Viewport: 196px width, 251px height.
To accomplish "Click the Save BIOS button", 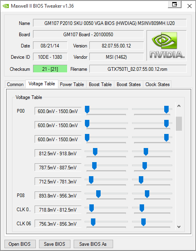I will 54,244.
